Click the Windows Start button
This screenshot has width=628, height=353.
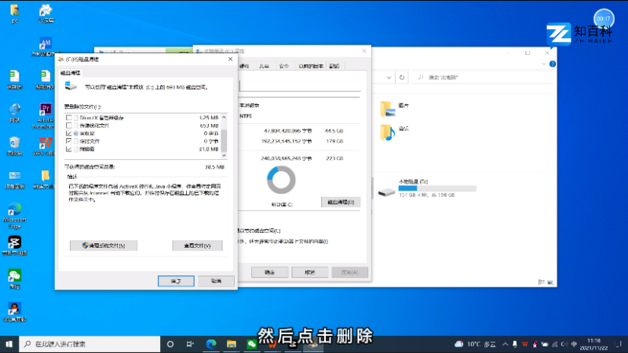9,344
